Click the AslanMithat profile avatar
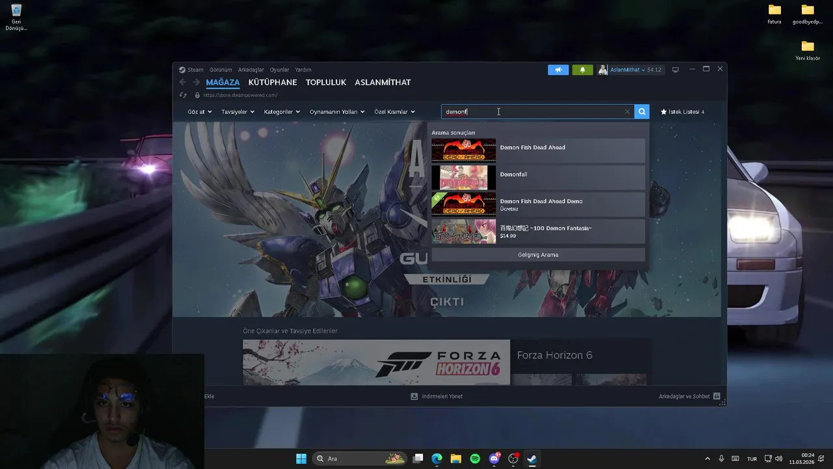The width and height of the screenshot is (833, 469). (x=603, y=70)
